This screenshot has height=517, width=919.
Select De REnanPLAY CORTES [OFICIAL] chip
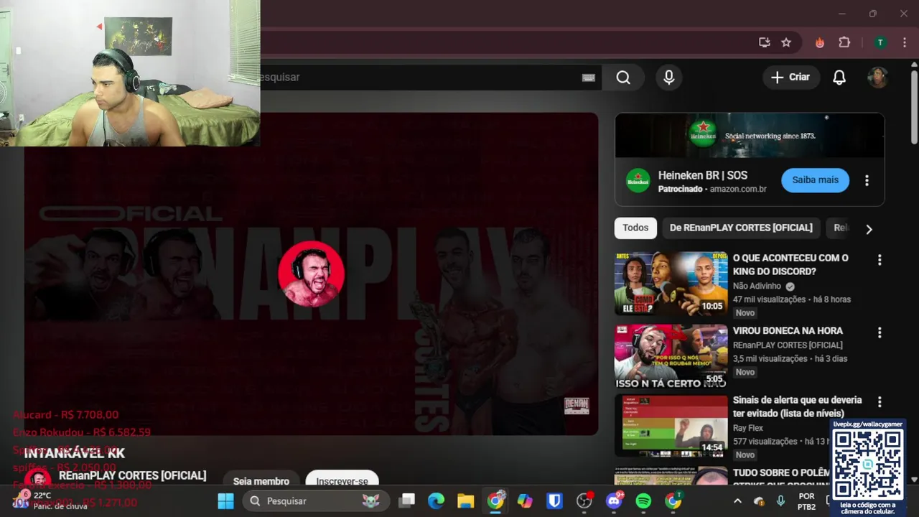click(741, 228)
